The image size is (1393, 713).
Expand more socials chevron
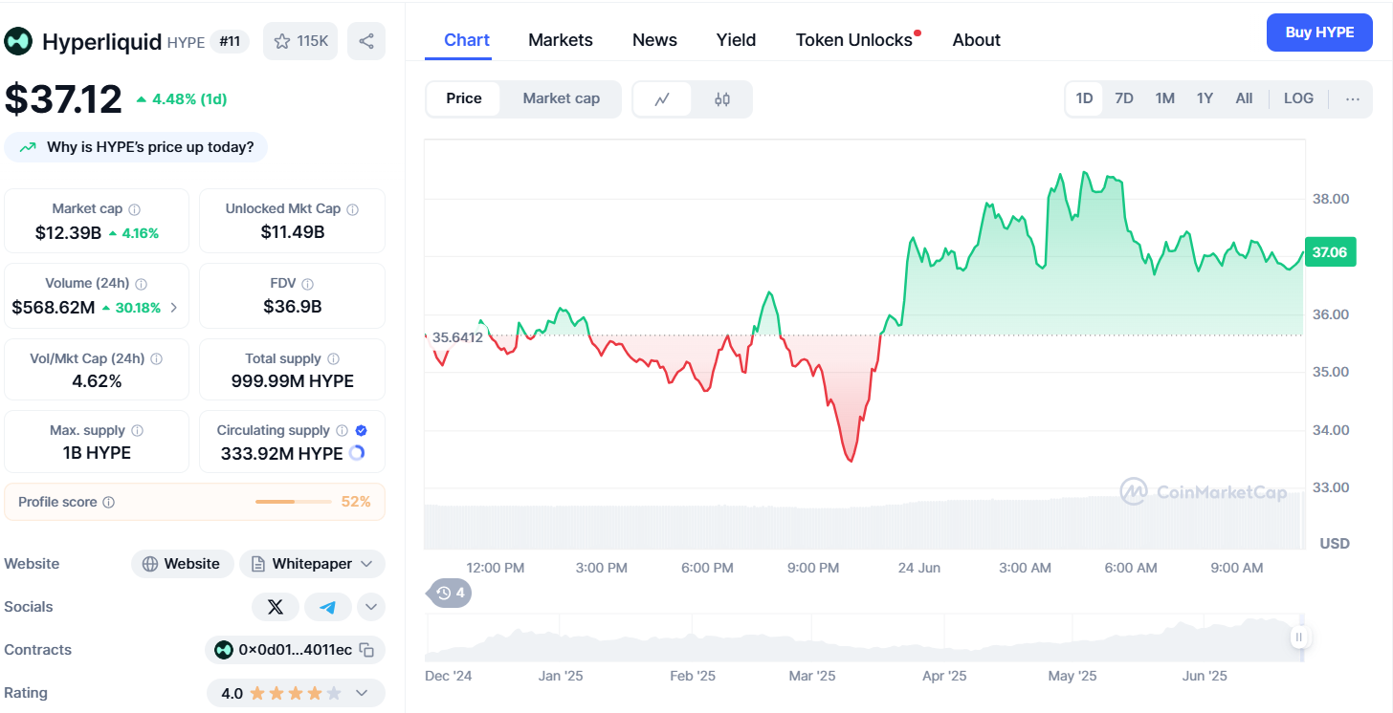point(371,607)
